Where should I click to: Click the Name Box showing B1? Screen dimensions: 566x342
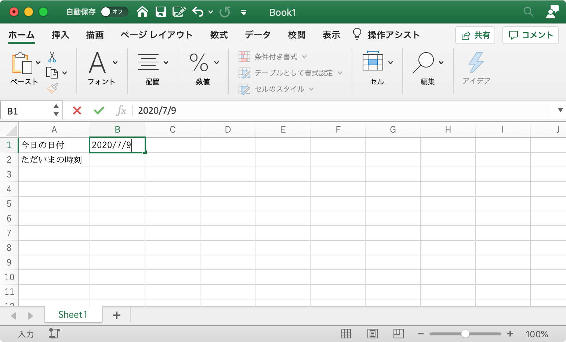tap(26, 111)
